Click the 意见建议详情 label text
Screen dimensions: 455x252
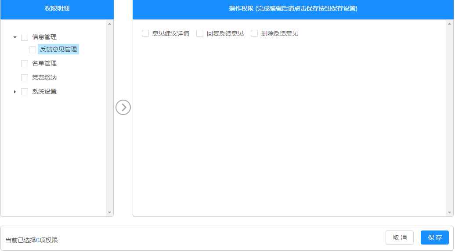coord(170,33)
